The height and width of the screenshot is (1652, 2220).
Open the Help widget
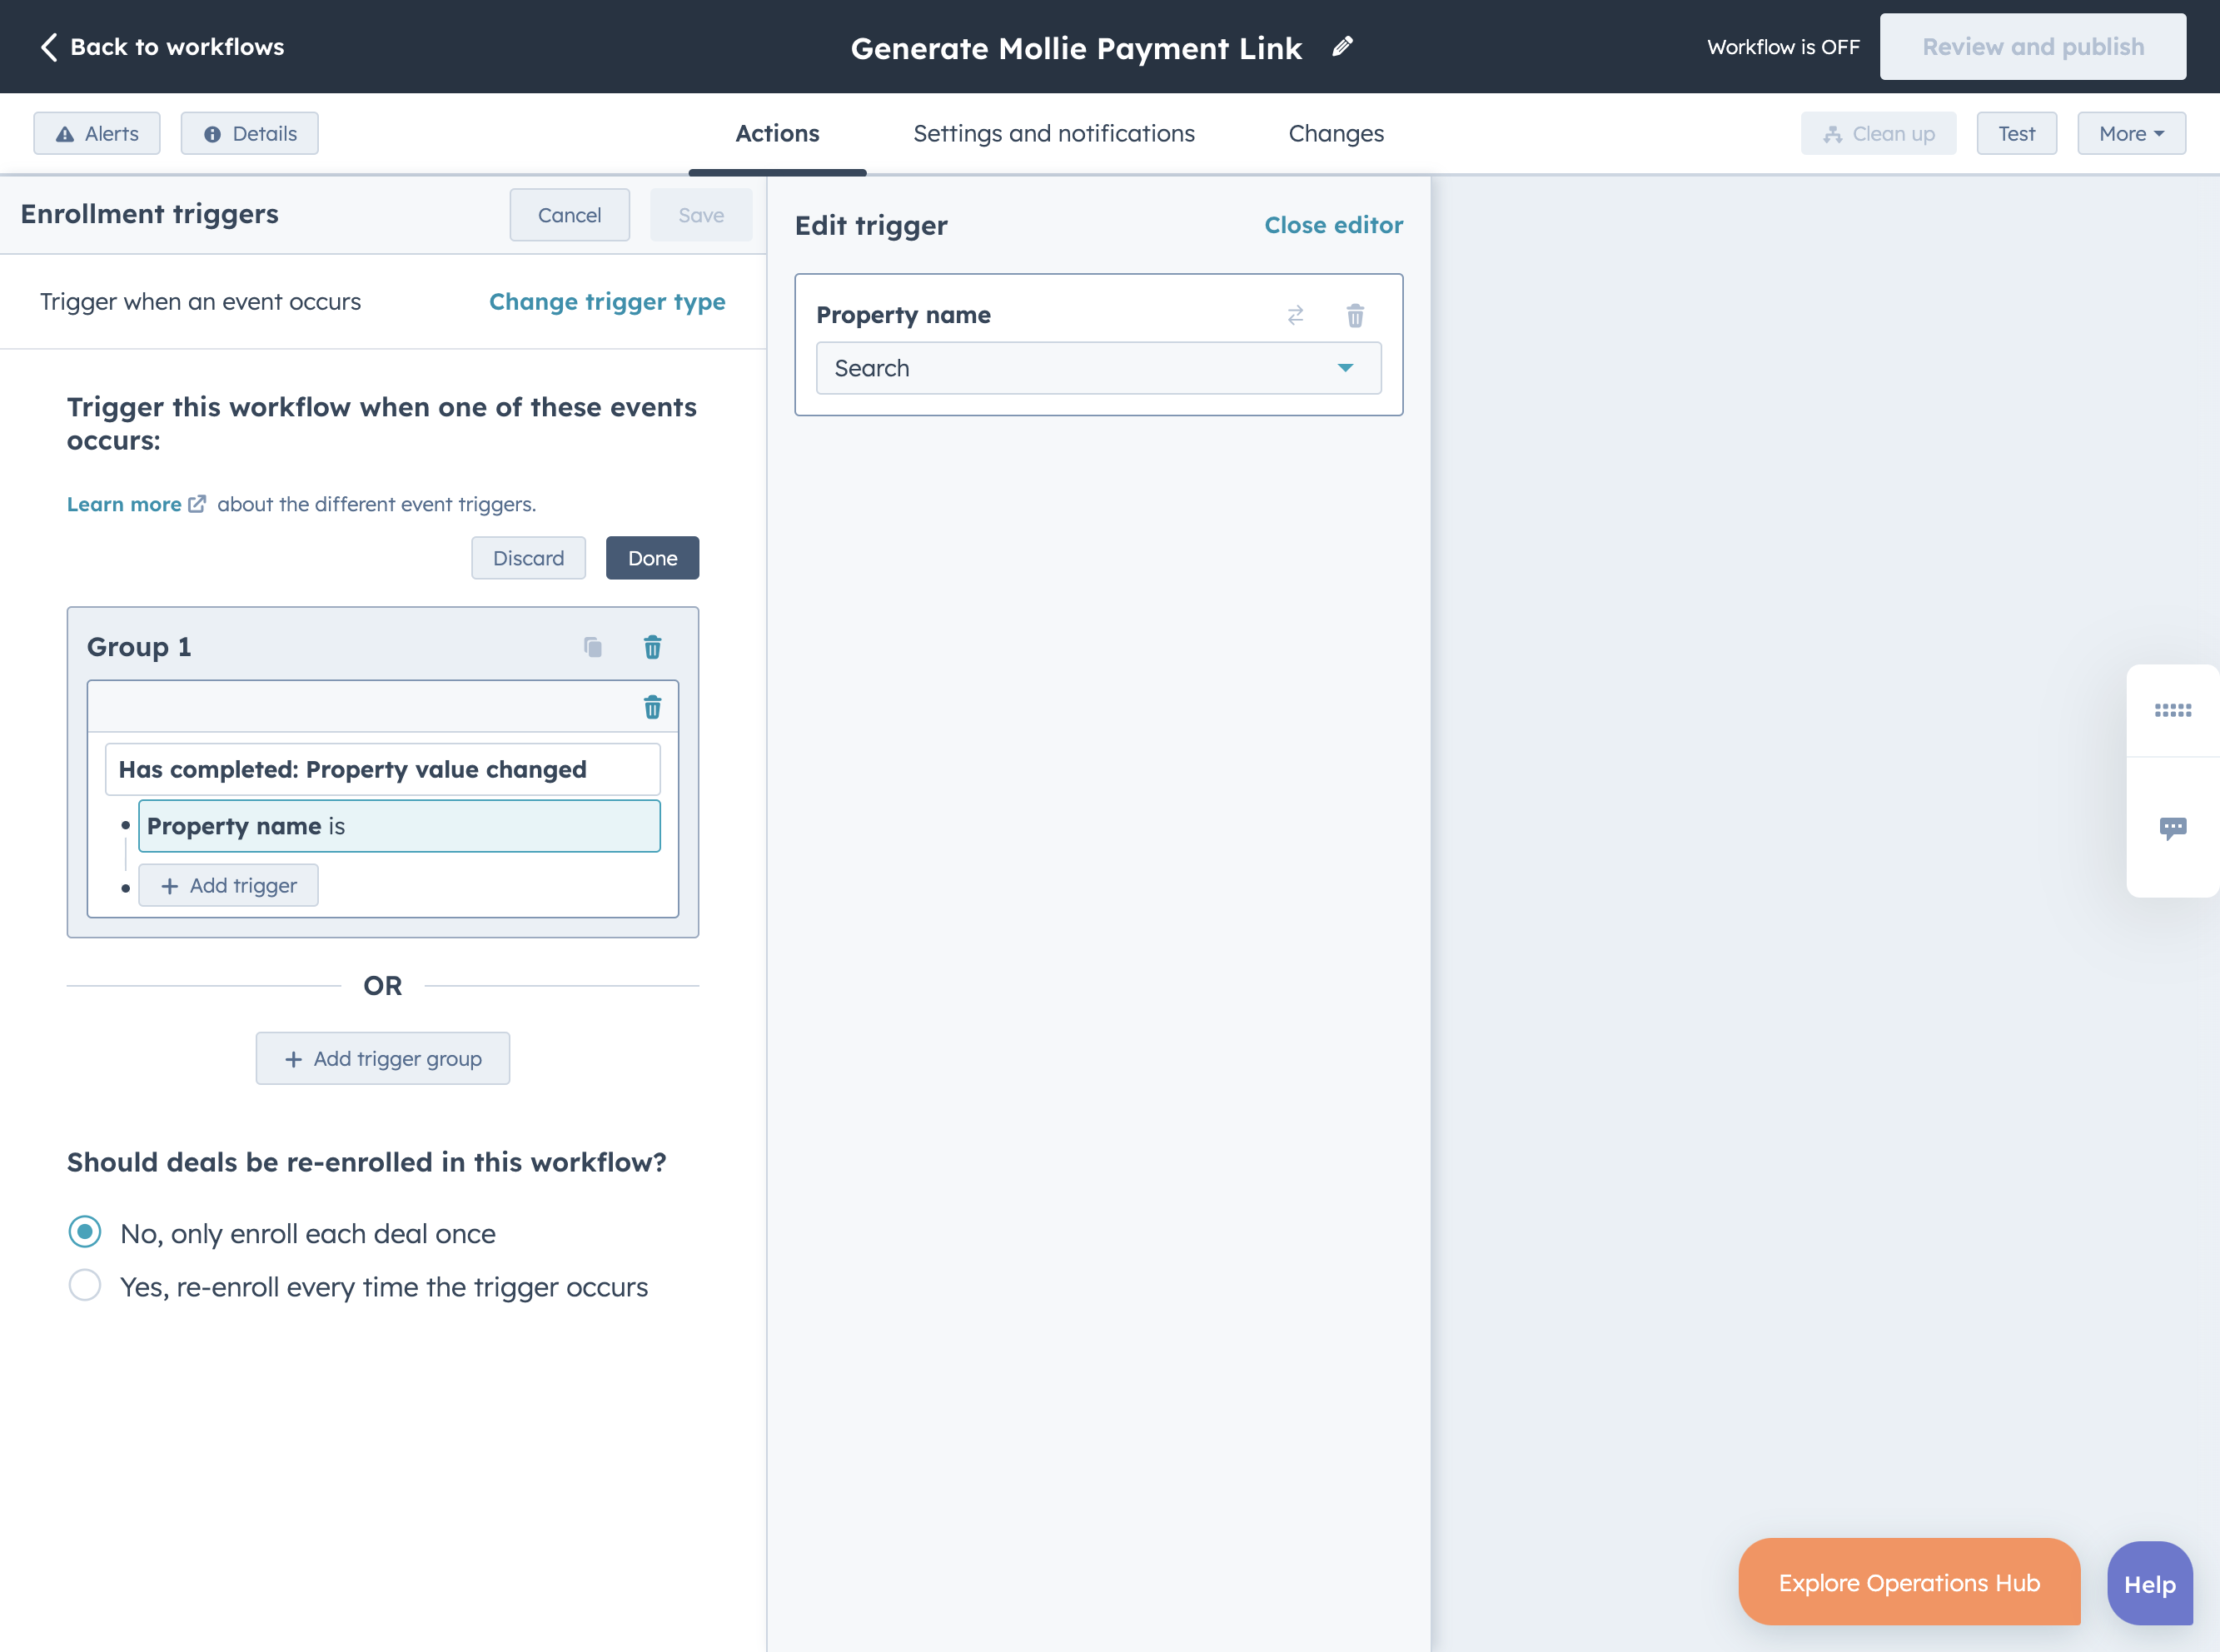point(2149,1584)
